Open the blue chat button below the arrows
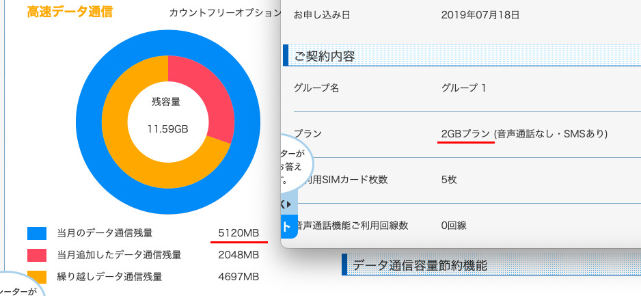This screenshot has height=296, width=641. [x=287, y=227]
